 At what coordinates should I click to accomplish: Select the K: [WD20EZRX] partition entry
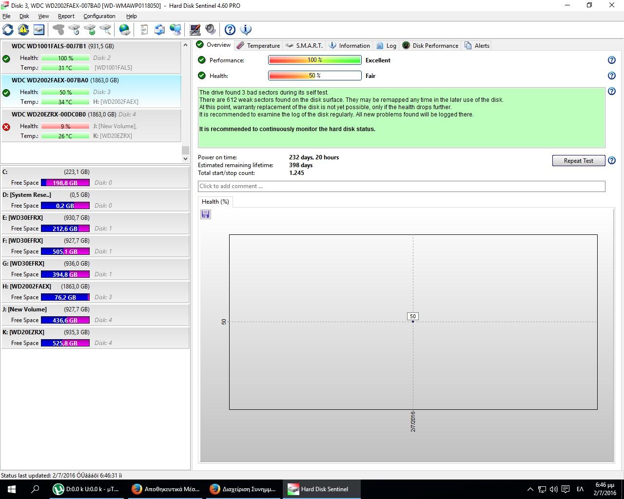click(x=95, y=337)
